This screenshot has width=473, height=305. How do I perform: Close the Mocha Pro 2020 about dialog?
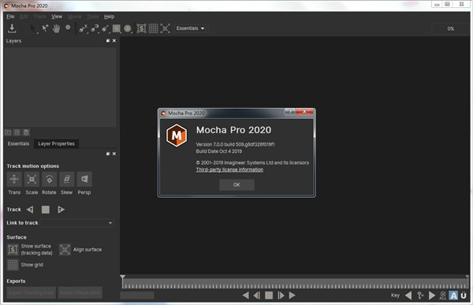(x=304, y=111)
